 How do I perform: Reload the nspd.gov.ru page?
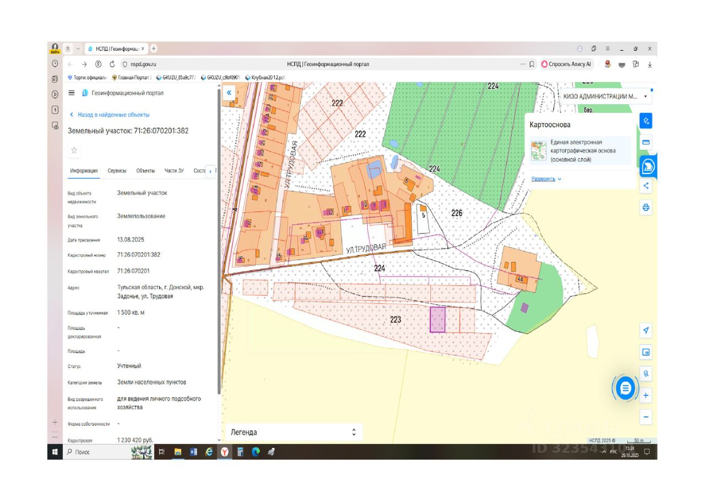pyautogui.click(x=112, y=64)
